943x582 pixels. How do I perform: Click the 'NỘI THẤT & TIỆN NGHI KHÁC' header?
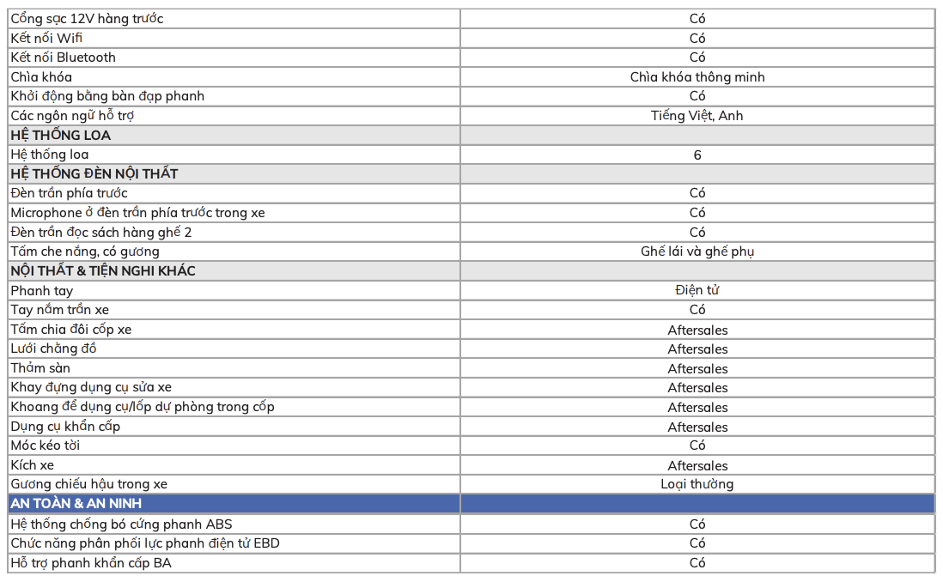[103, 271]
